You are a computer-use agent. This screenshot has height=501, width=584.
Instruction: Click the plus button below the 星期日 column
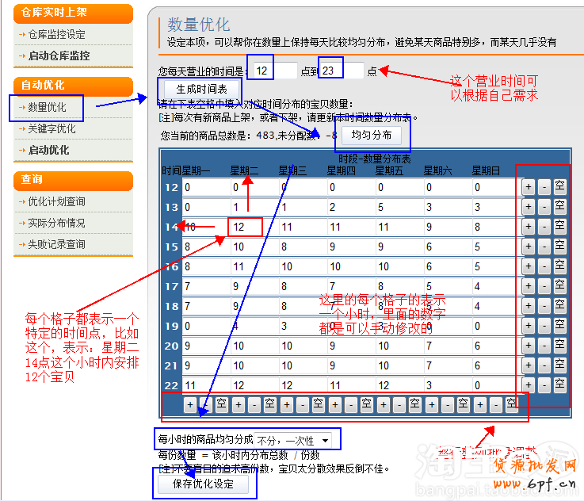point(479,404)
